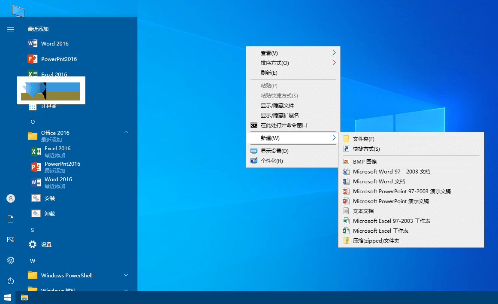The height and width of the screenshot is (304, 498).
Task: Expand the 查看(V) submenu arrow
Action: 334,53
